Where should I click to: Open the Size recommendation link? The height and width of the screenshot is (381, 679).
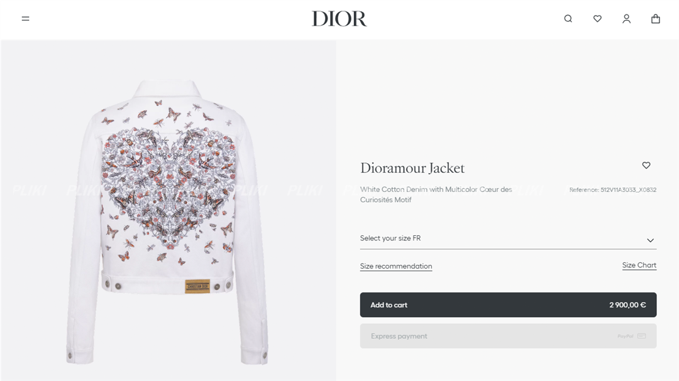coord(396,266)
